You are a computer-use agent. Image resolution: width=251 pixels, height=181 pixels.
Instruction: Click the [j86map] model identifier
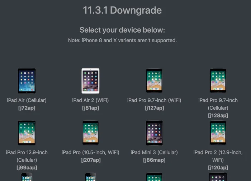[x=154, y=160]
